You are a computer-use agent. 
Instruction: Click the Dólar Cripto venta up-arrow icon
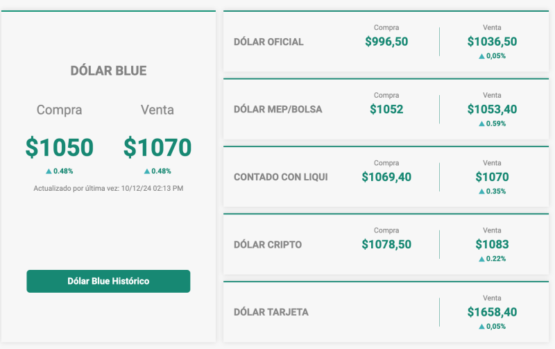point(481,259)
